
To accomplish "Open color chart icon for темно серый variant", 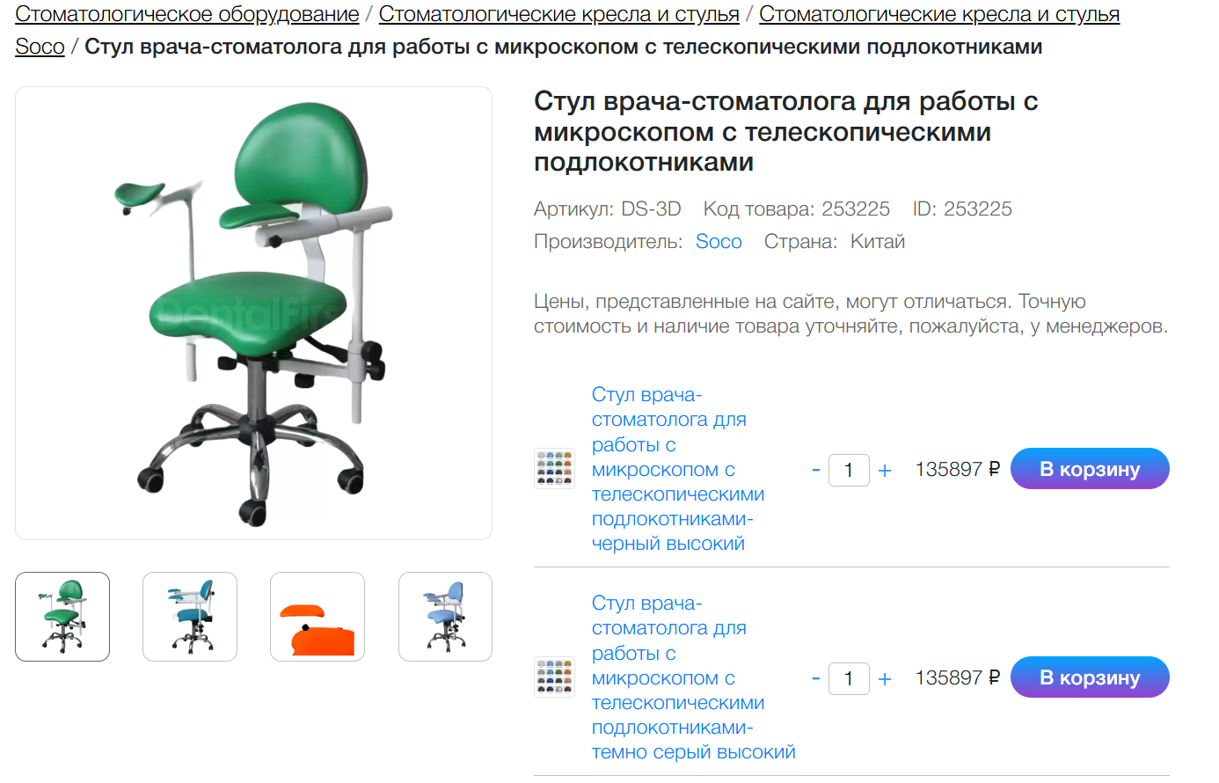I will (554, 677).
